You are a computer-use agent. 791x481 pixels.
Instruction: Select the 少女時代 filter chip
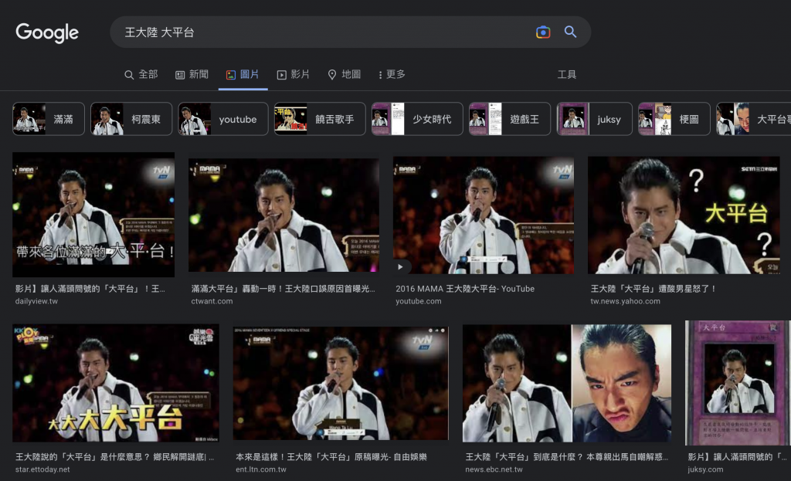417,119
